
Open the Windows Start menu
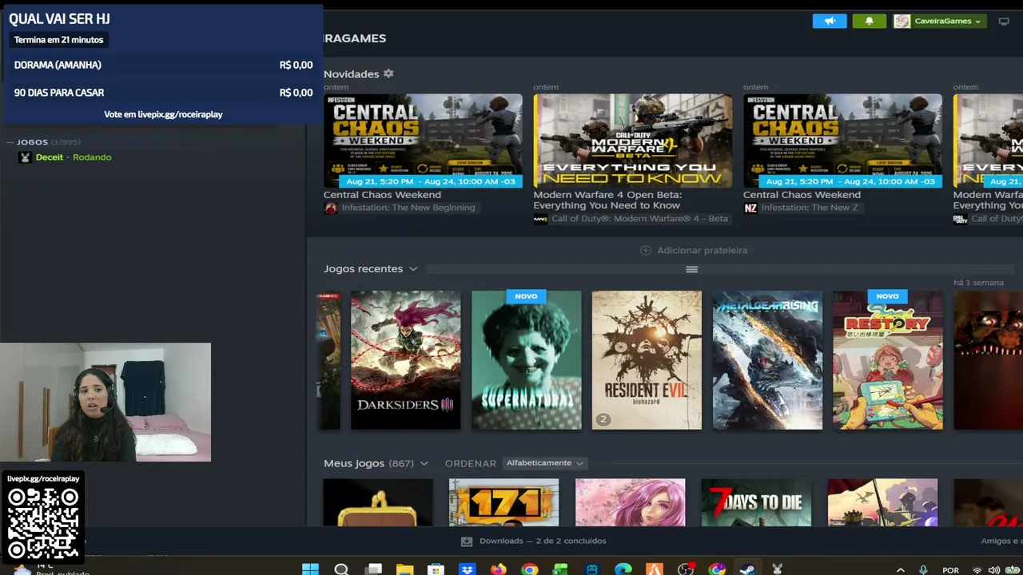(x=310, y=569)
